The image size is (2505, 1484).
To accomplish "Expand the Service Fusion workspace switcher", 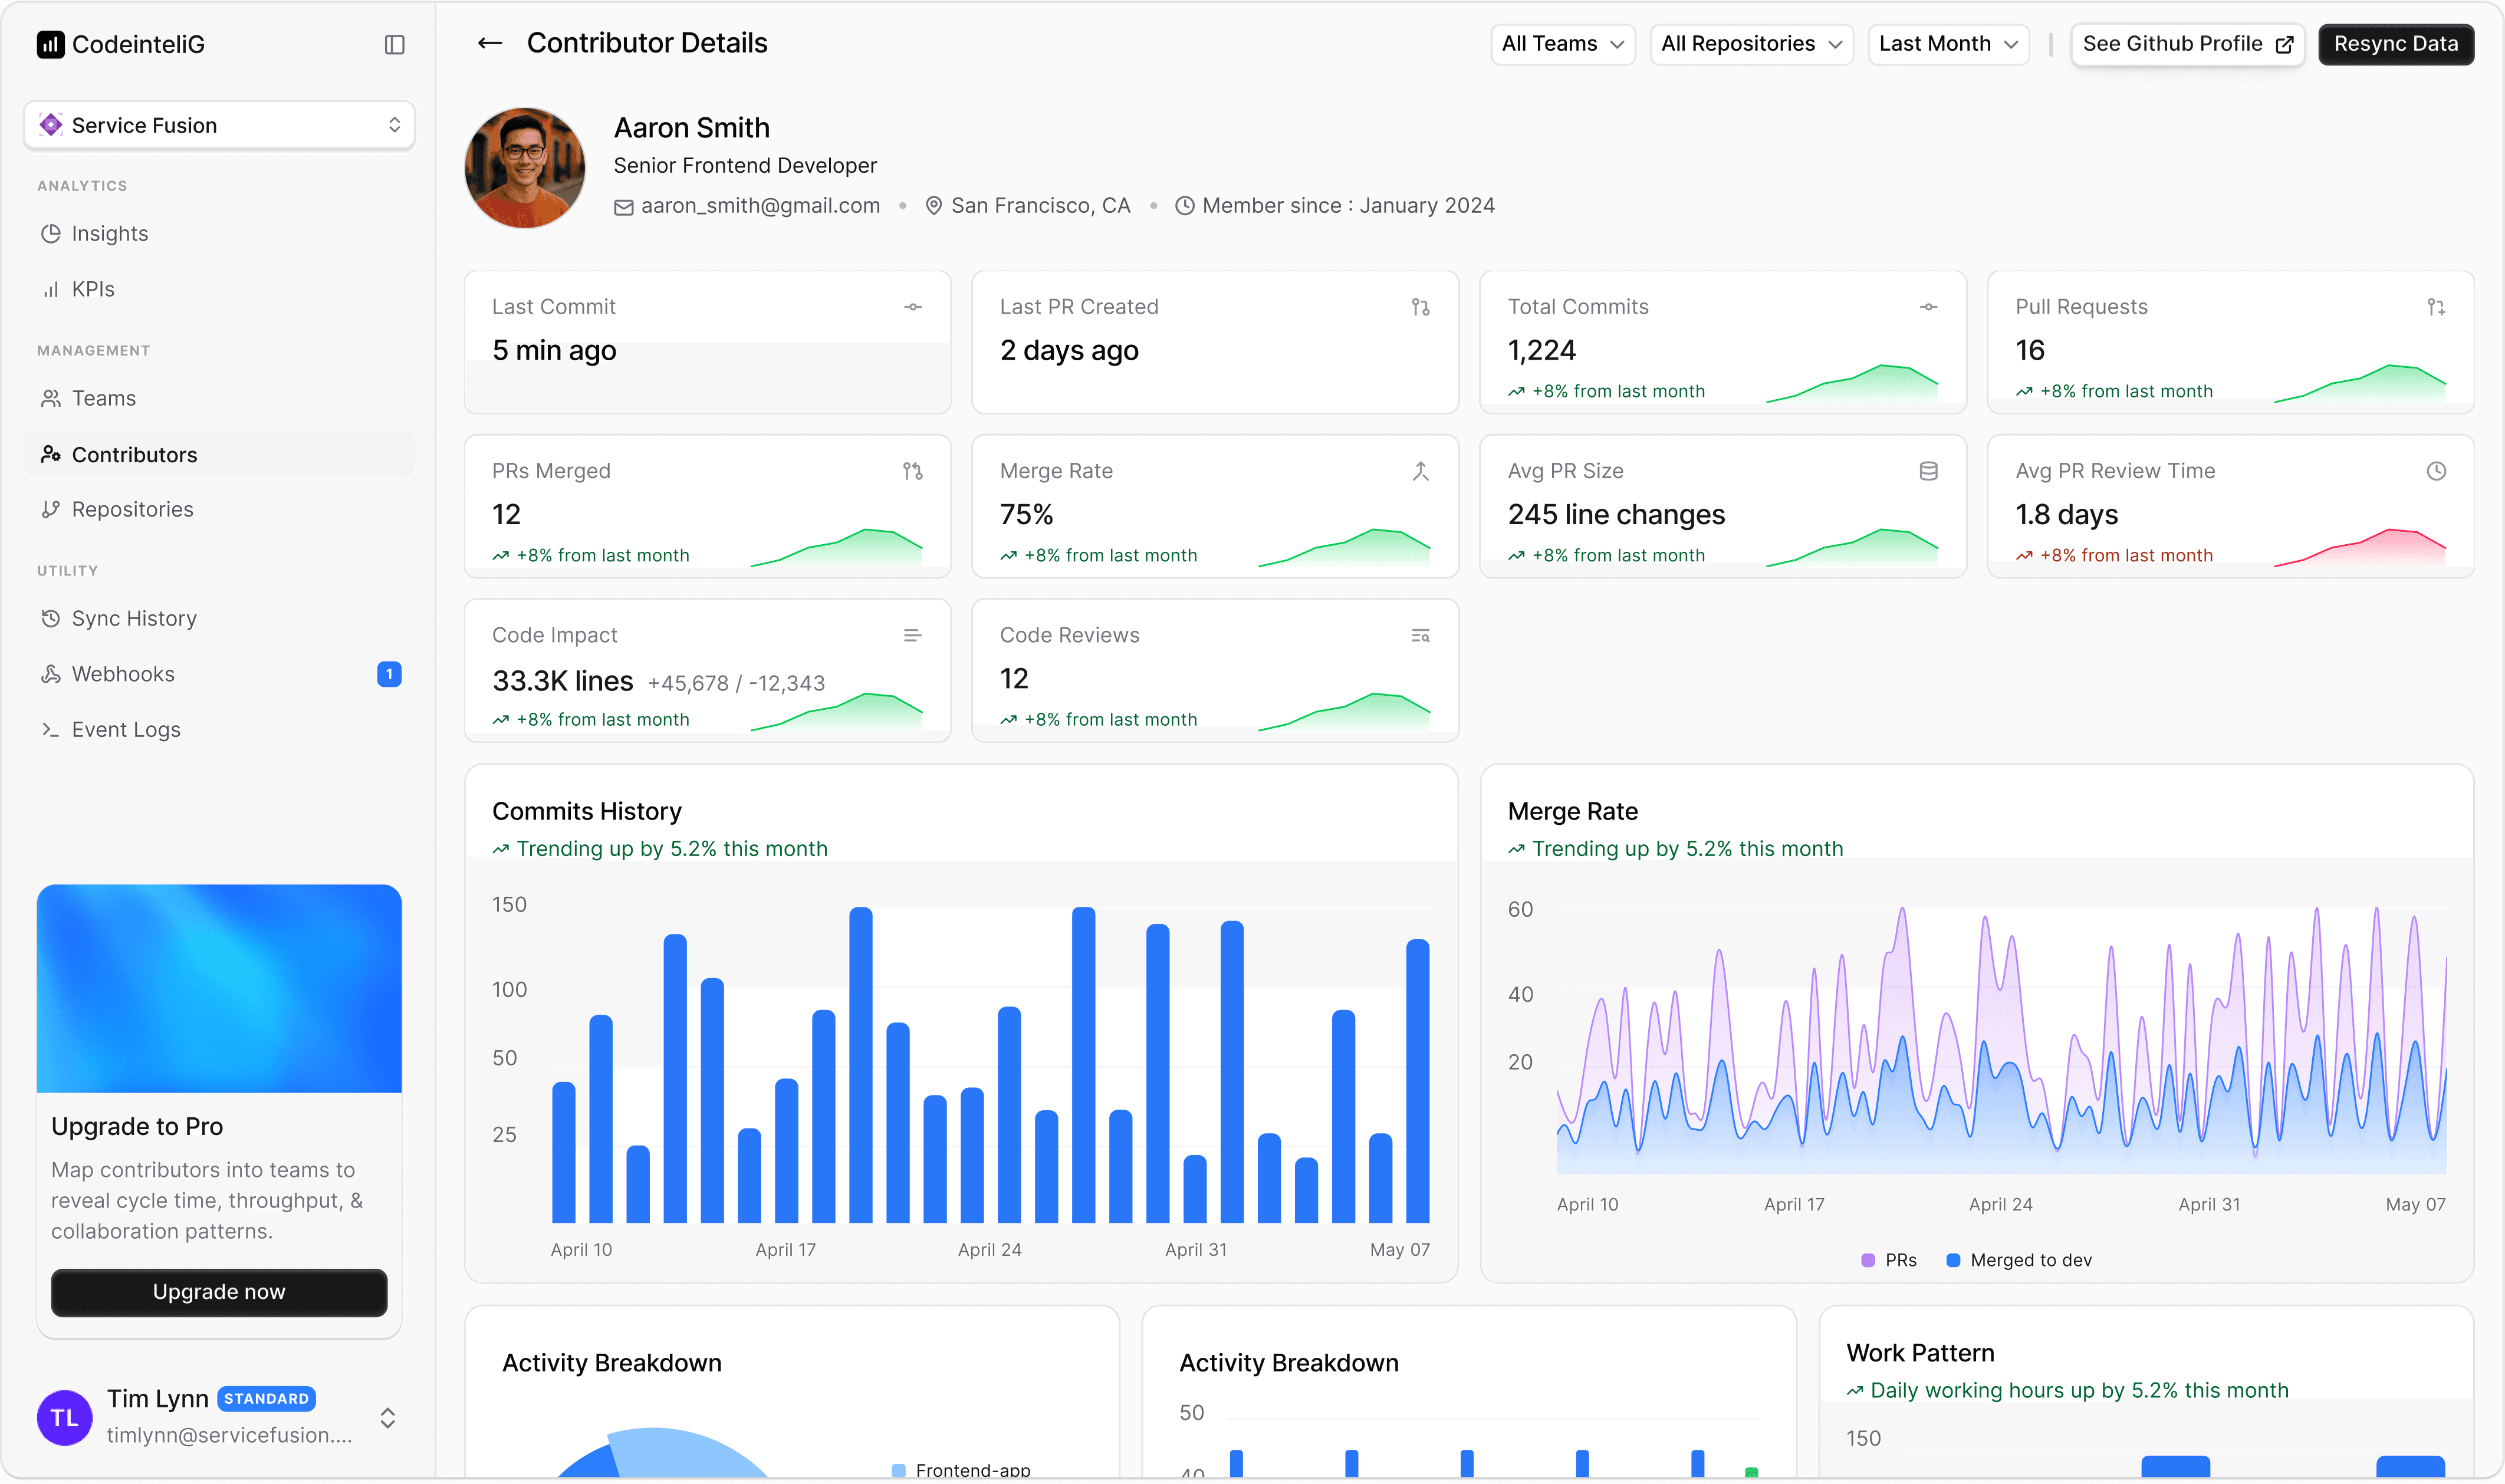I will 219,125.
